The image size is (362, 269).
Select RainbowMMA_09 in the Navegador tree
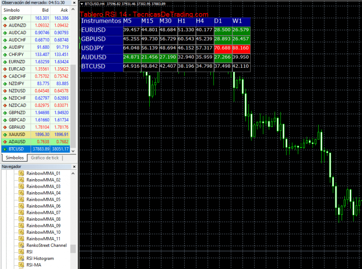[43, 226]
